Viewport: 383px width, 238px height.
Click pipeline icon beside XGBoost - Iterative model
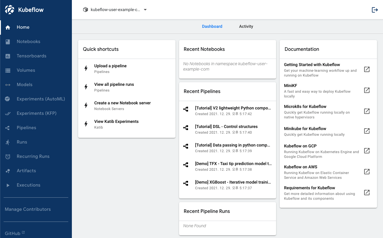pos(186,183)
